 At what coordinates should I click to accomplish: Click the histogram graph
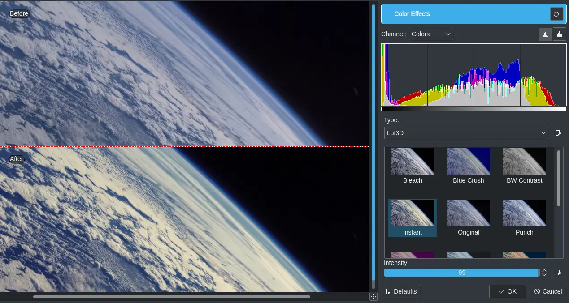click(473, 75)
